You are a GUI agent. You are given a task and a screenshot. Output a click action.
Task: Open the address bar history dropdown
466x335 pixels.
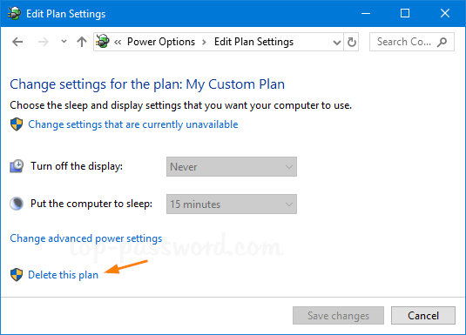(337, 42)
